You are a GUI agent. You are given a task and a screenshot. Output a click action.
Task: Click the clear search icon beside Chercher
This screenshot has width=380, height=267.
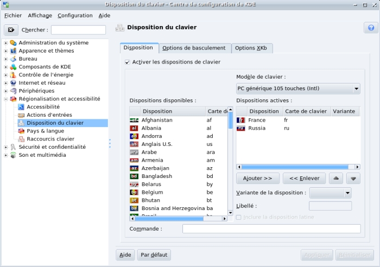pos(11,30)
